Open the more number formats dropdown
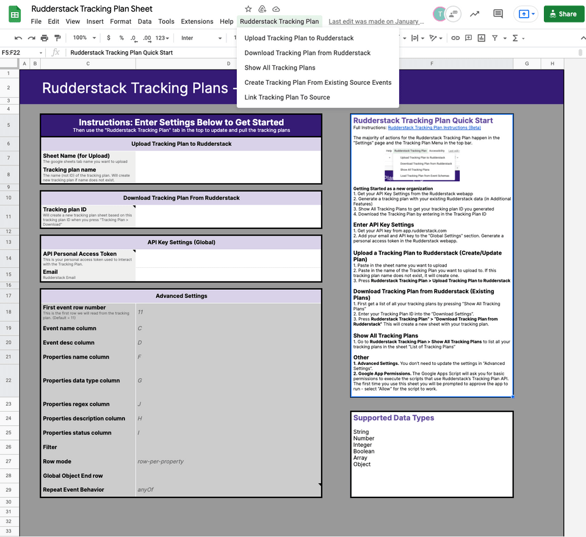 [x=162, y=38]
